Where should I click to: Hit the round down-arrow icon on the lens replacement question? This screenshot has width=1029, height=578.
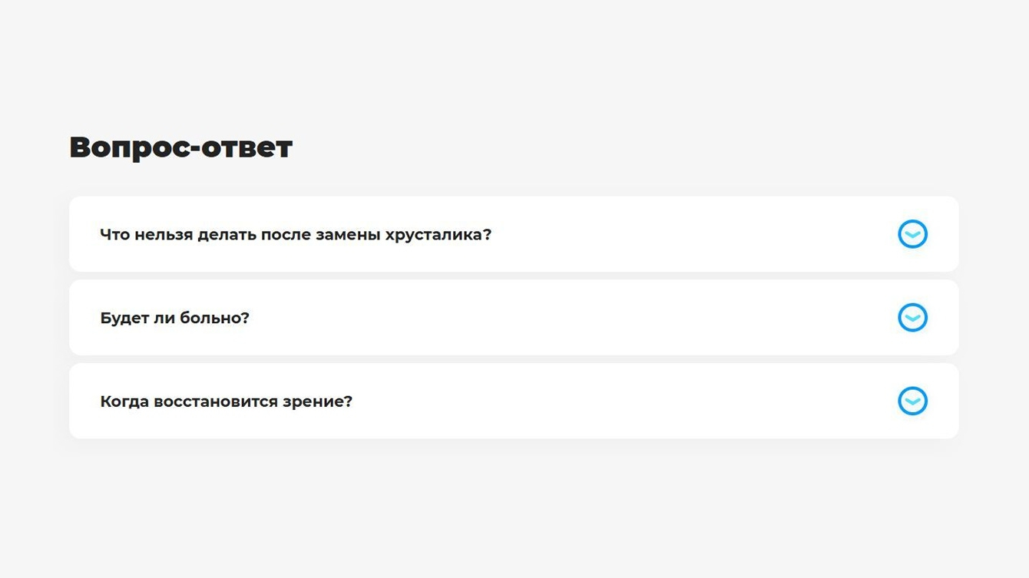pyautogui.click(x=912, y=234)
